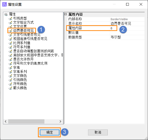Click the icon beside 视图连接引线是否可见
The height and width of the screenshot is (140, 148).
point(10,39)
